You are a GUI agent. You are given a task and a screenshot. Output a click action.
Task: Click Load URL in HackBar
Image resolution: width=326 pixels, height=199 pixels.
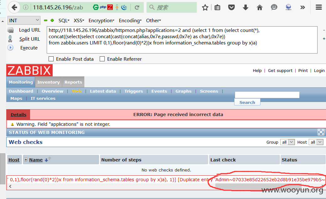coord(29,30)
